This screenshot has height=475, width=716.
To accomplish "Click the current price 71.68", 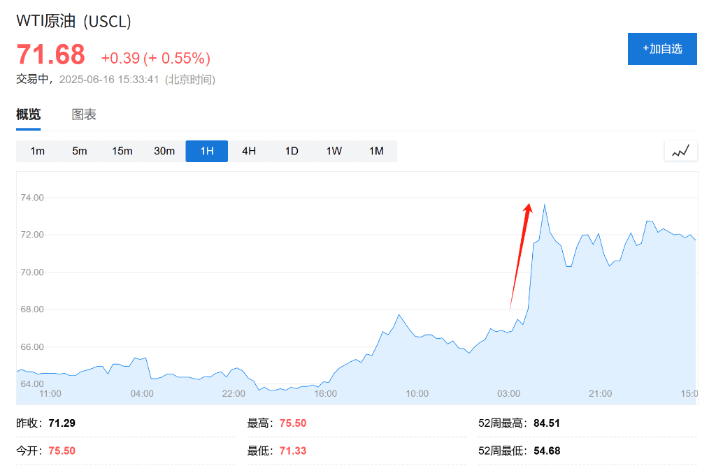I will point(50,54).
